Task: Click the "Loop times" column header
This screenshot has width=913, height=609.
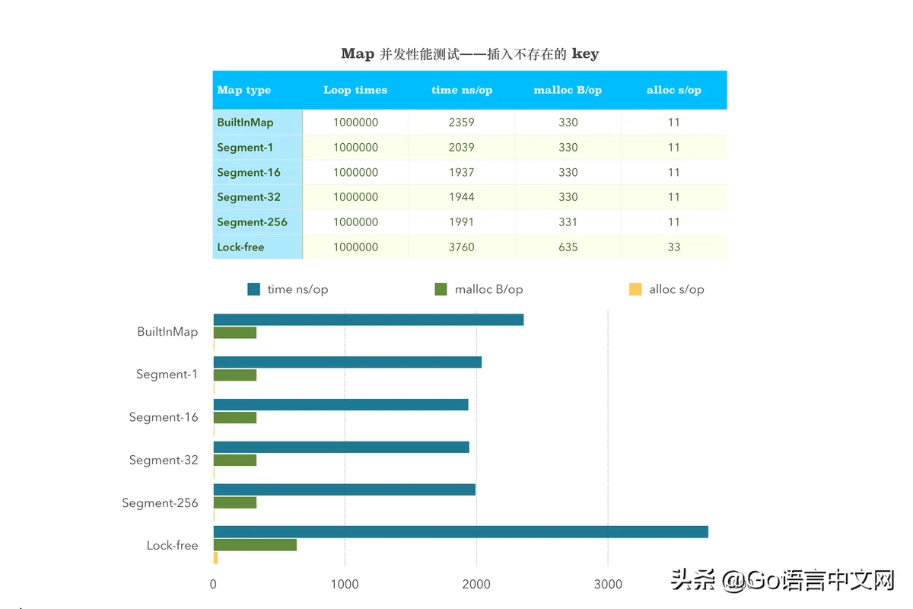Action: tap(355, 90)
